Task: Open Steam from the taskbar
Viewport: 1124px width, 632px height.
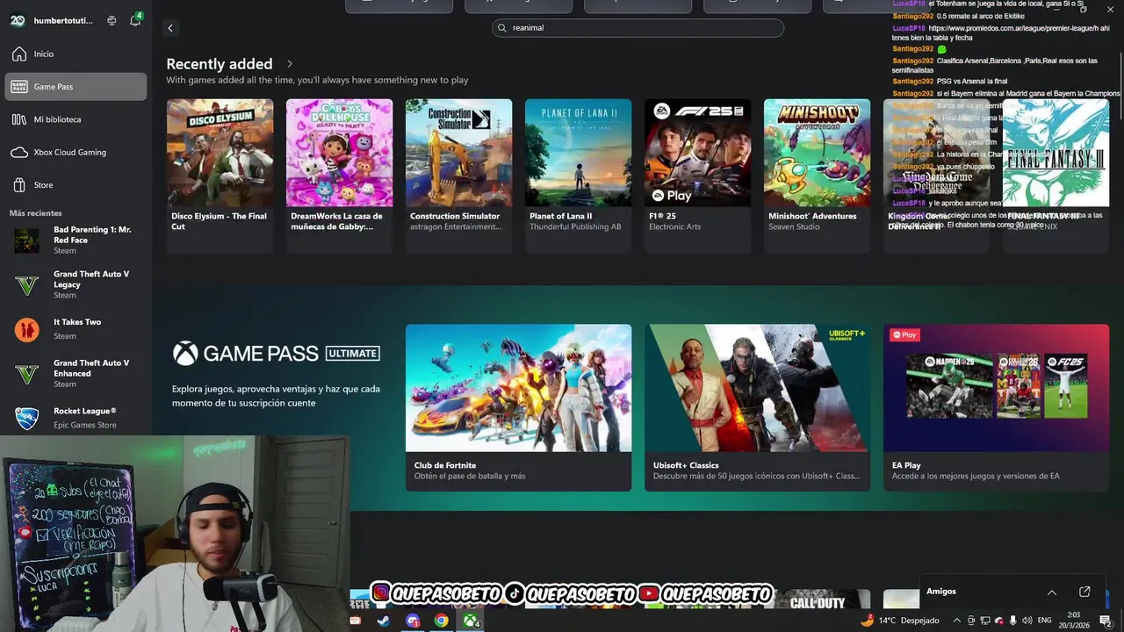Action: [384, 621]
